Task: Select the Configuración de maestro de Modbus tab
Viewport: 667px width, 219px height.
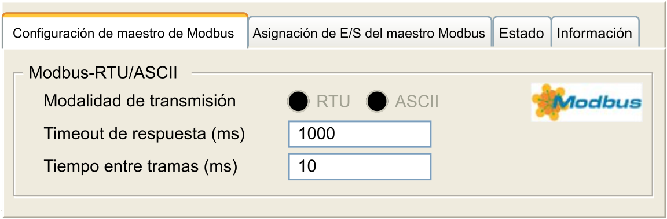Action: pyautogui.click(x=124, y=32)
